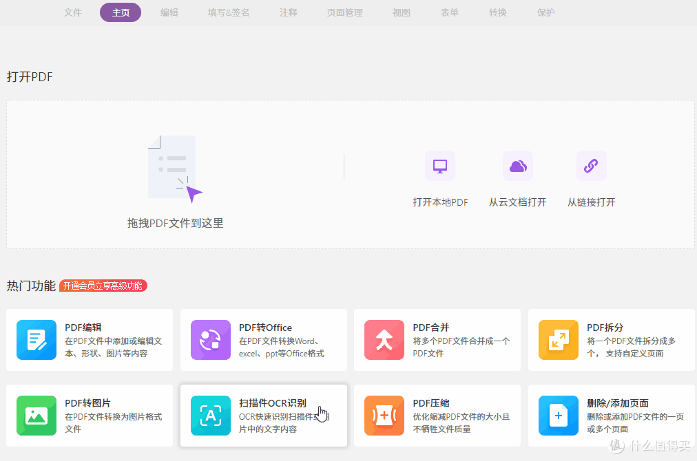Click the orange PDF压缩 icon
Screen dimensions: 697x461
(384, 416)
